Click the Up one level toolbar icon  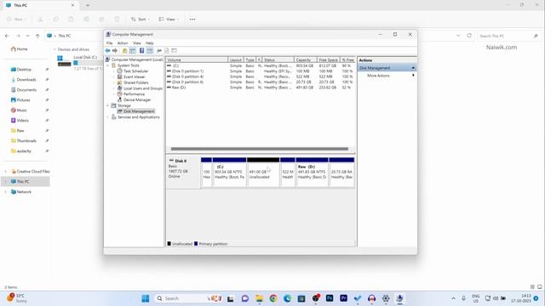(x=125, y=51)
